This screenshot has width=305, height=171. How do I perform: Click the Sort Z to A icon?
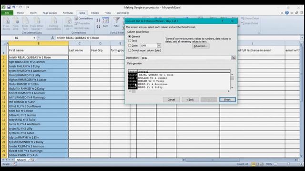[x=98, y=26]
